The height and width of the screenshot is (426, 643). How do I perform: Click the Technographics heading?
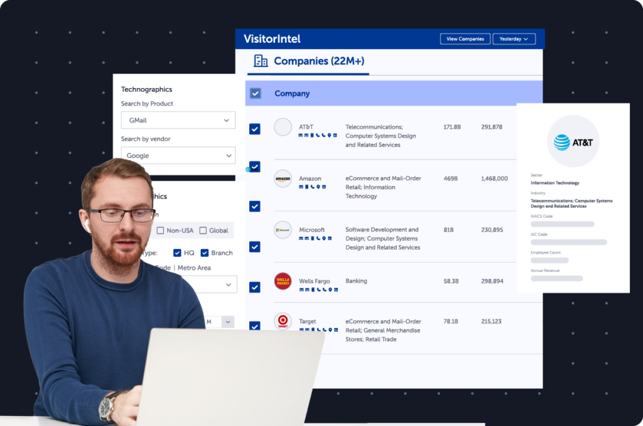146,89
